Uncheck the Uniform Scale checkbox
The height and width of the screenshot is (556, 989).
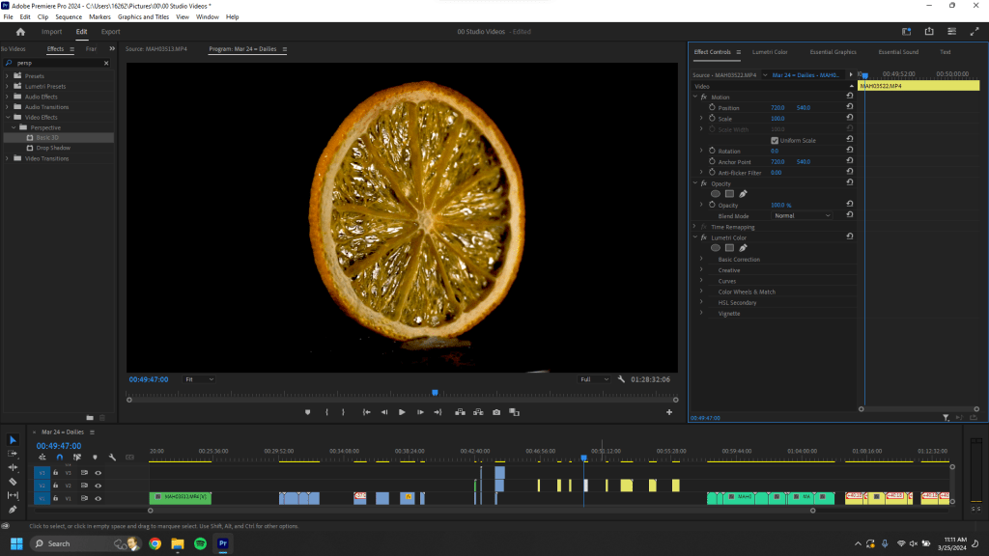775,140
